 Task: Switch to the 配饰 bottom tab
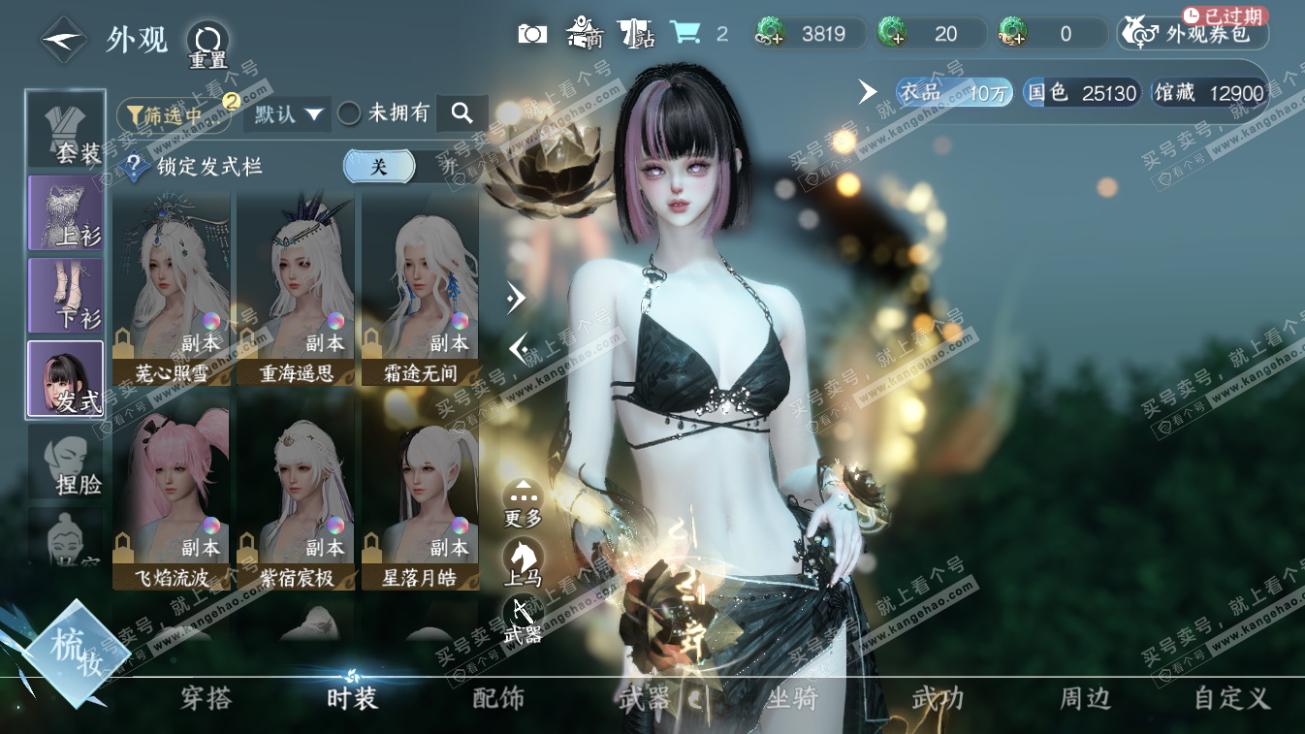498,697
